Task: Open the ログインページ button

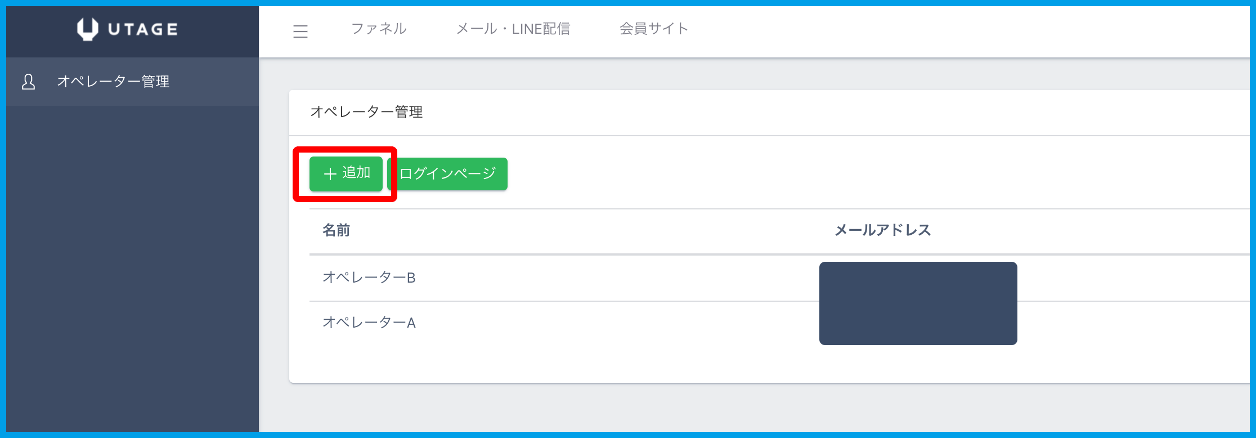Action: point(448,174)
